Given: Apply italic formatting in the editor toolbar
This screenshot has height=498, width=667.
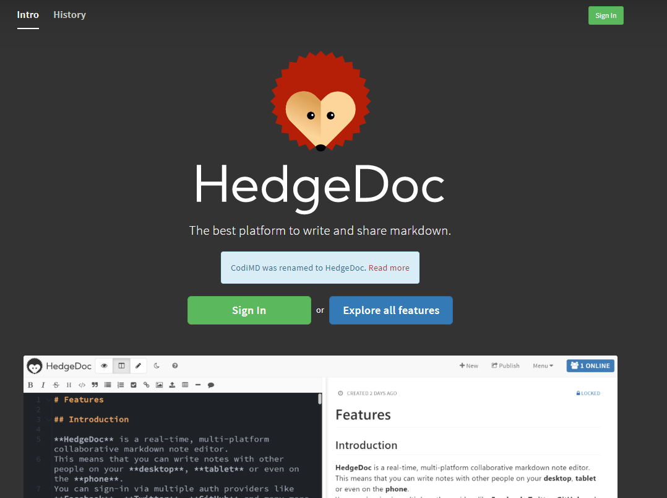Looking at the screenshot, I should tap(43, 385).
